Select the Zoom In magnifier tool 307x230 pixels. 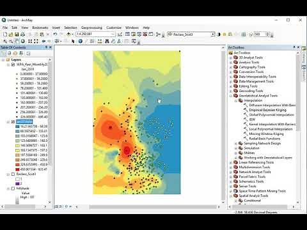tap(4, 41)
